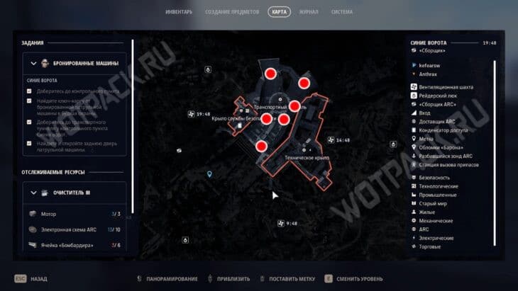Click Разбившийся зонд ARC legend icon
This screenshot has width=518, height=291.
click(414, 156)
